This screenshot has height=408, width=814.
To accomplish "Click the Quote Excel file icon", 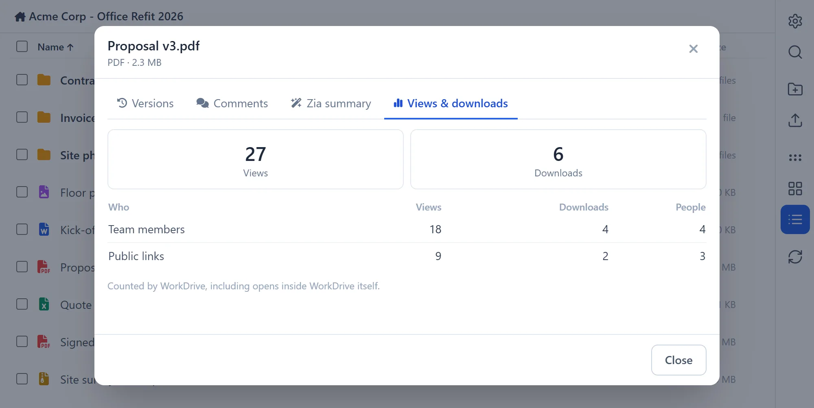I will click(44, 304).
